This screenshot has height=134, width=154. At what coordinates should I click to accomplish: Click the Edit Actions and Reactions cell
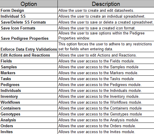point(29,55)
